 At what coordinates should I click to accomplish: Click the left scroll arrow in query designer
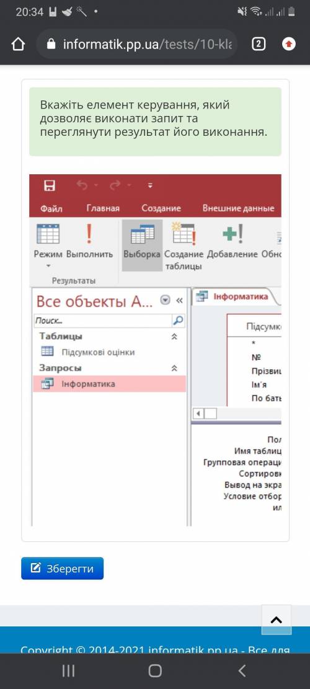tap(198, 414)
